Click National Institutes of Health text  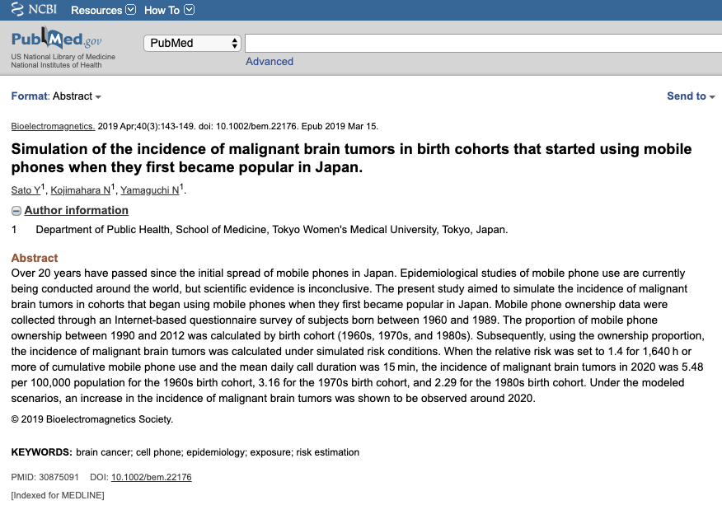pyautogui.click(x=56, y=65)
